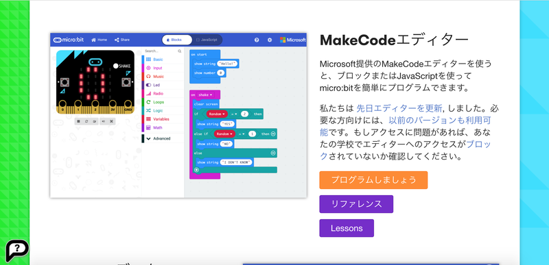Click the "I DON'T KNOW" string value

click(236, 162)
